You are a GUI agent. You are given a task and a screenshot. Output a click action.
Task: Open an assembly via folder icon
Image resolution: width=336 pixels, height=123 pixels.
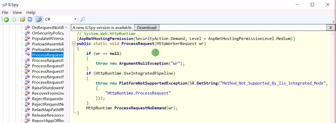[x=22, y=20]
